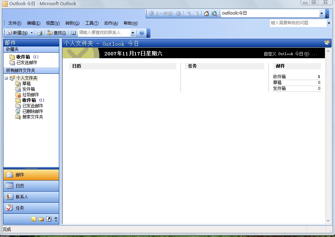Click the Outlook icon in title bar
Screen dimensions: 335x237
(x=5, y=3)
